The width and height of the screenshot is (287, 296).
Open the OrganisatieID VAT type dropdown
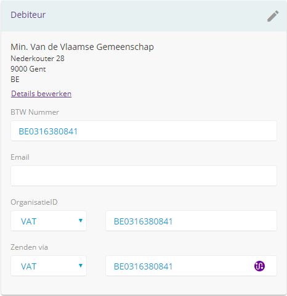click(49, 221)
